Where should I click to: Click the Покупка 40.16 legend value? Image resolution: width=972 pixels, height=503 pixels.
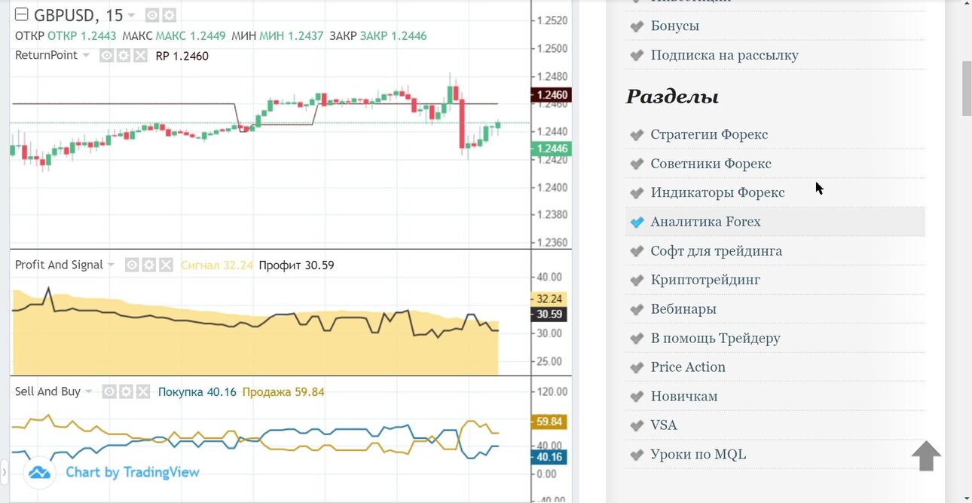click(x=197, y=392)
